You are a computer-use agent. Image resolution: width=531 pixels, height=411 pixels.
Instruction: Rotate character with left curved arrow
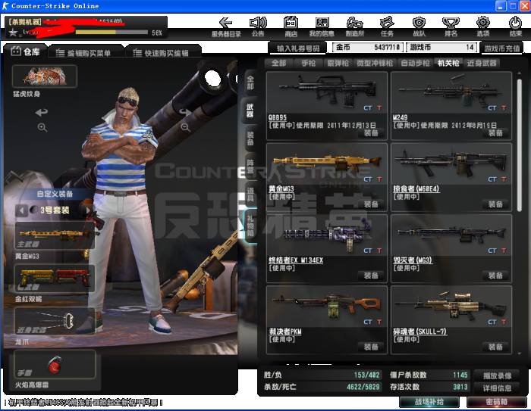click(42, 112)
